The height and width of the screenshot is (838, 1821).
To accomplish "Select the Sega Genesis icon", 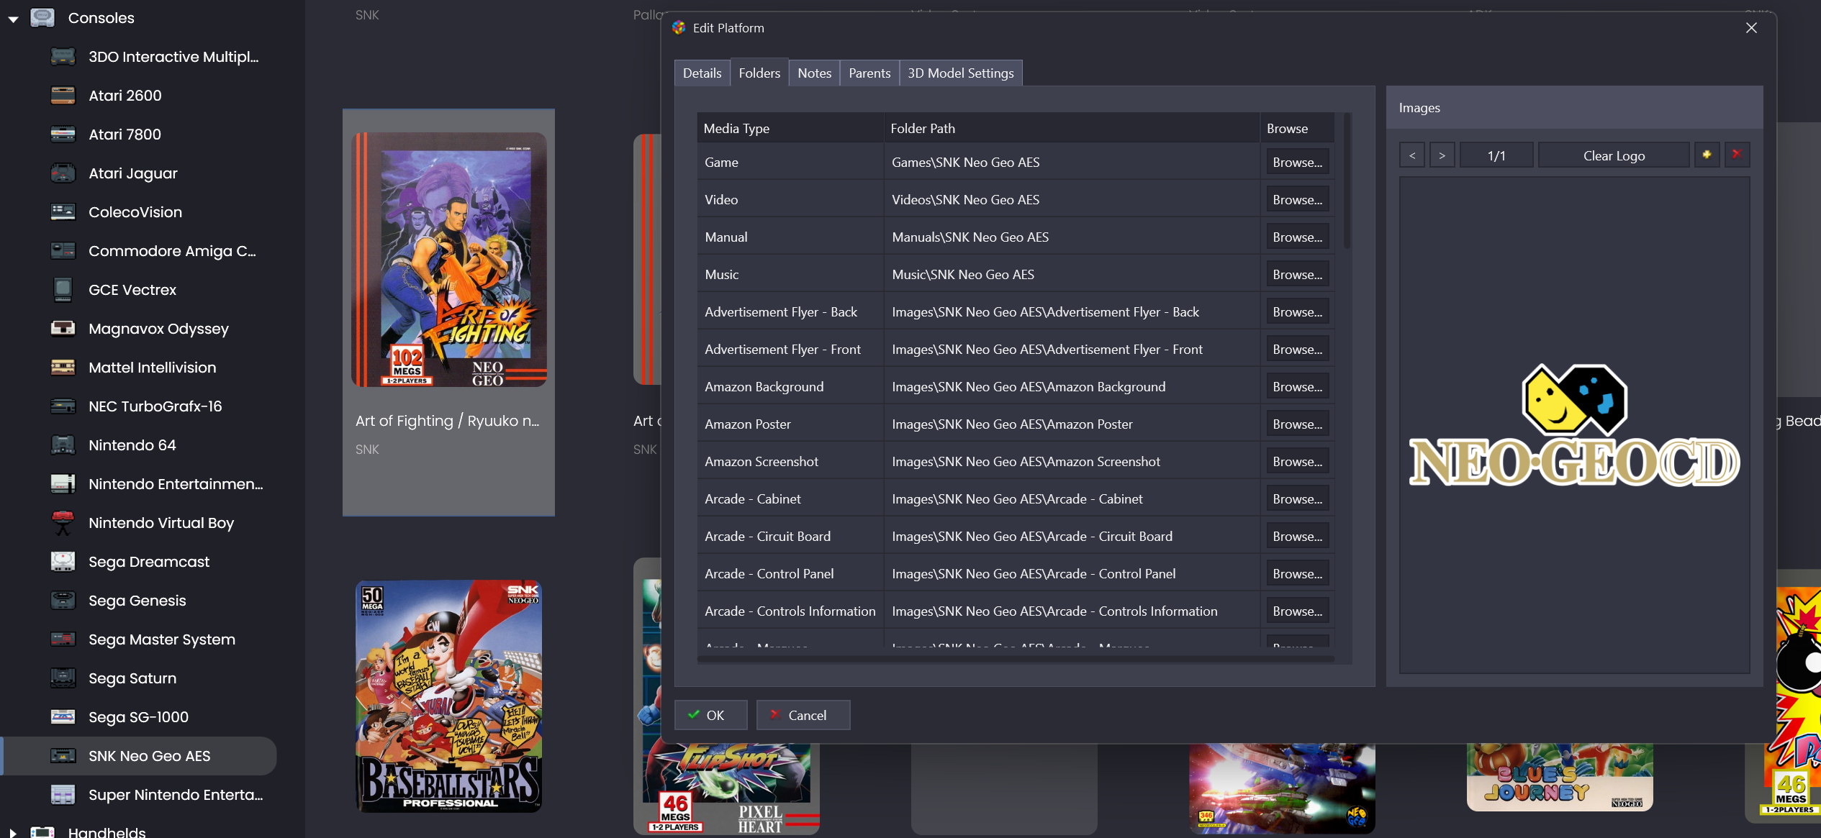I will pos(63,600).
